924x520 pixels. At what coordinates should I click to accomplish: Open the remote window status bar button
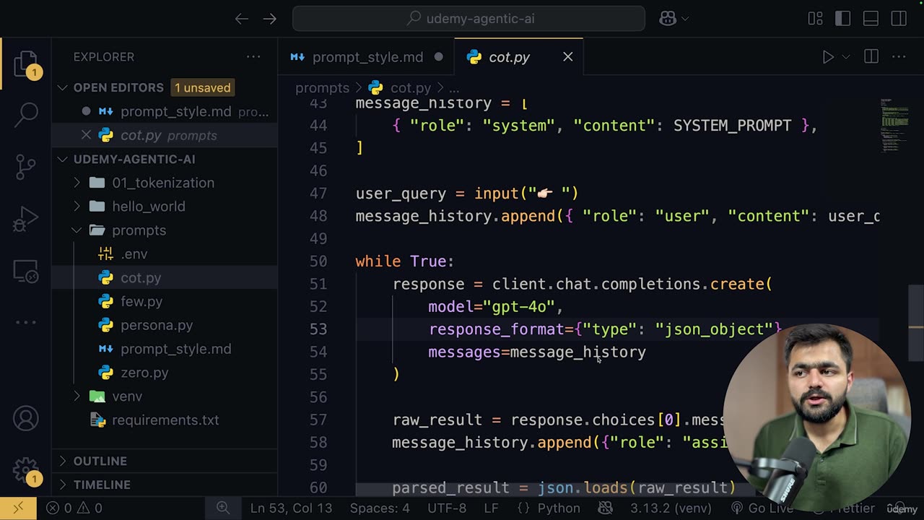tap(19, 508)
